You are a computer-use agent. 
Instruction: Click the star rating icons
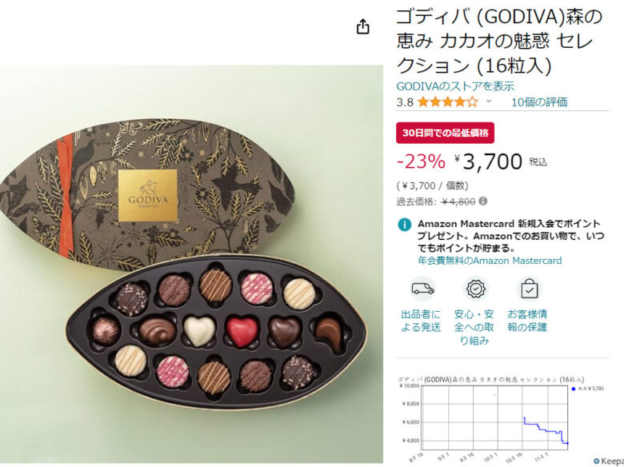tap(448, 102)
